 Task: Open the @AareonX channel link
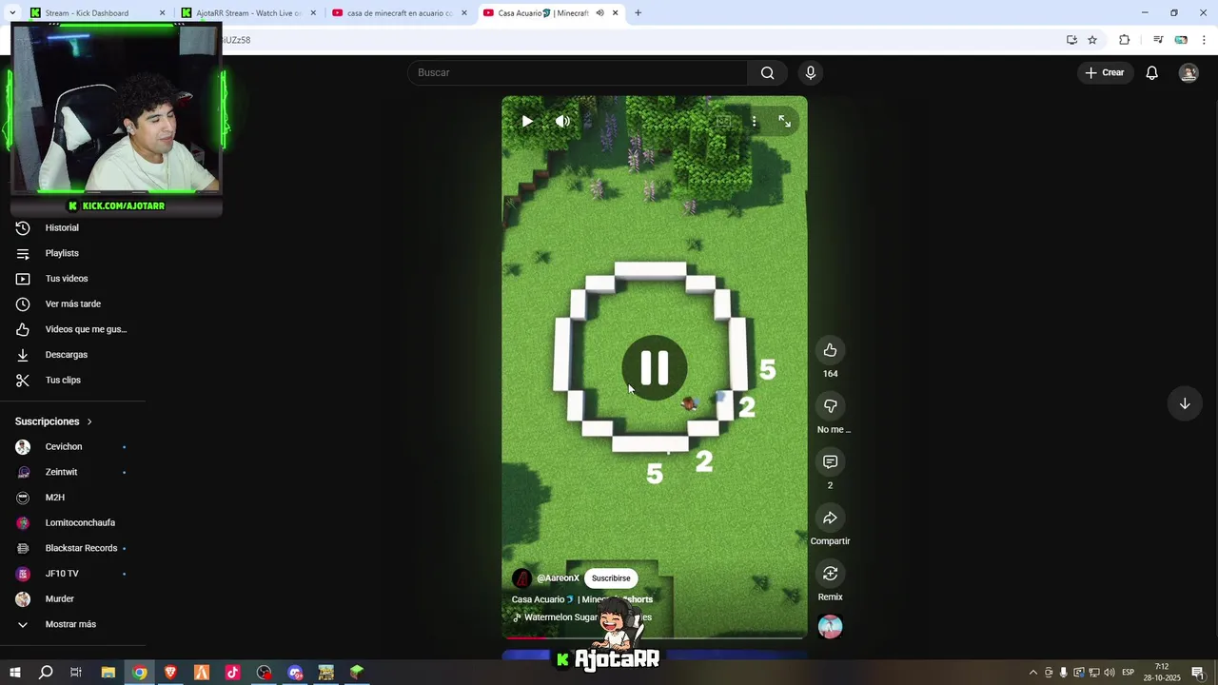(x=558, y=578)
